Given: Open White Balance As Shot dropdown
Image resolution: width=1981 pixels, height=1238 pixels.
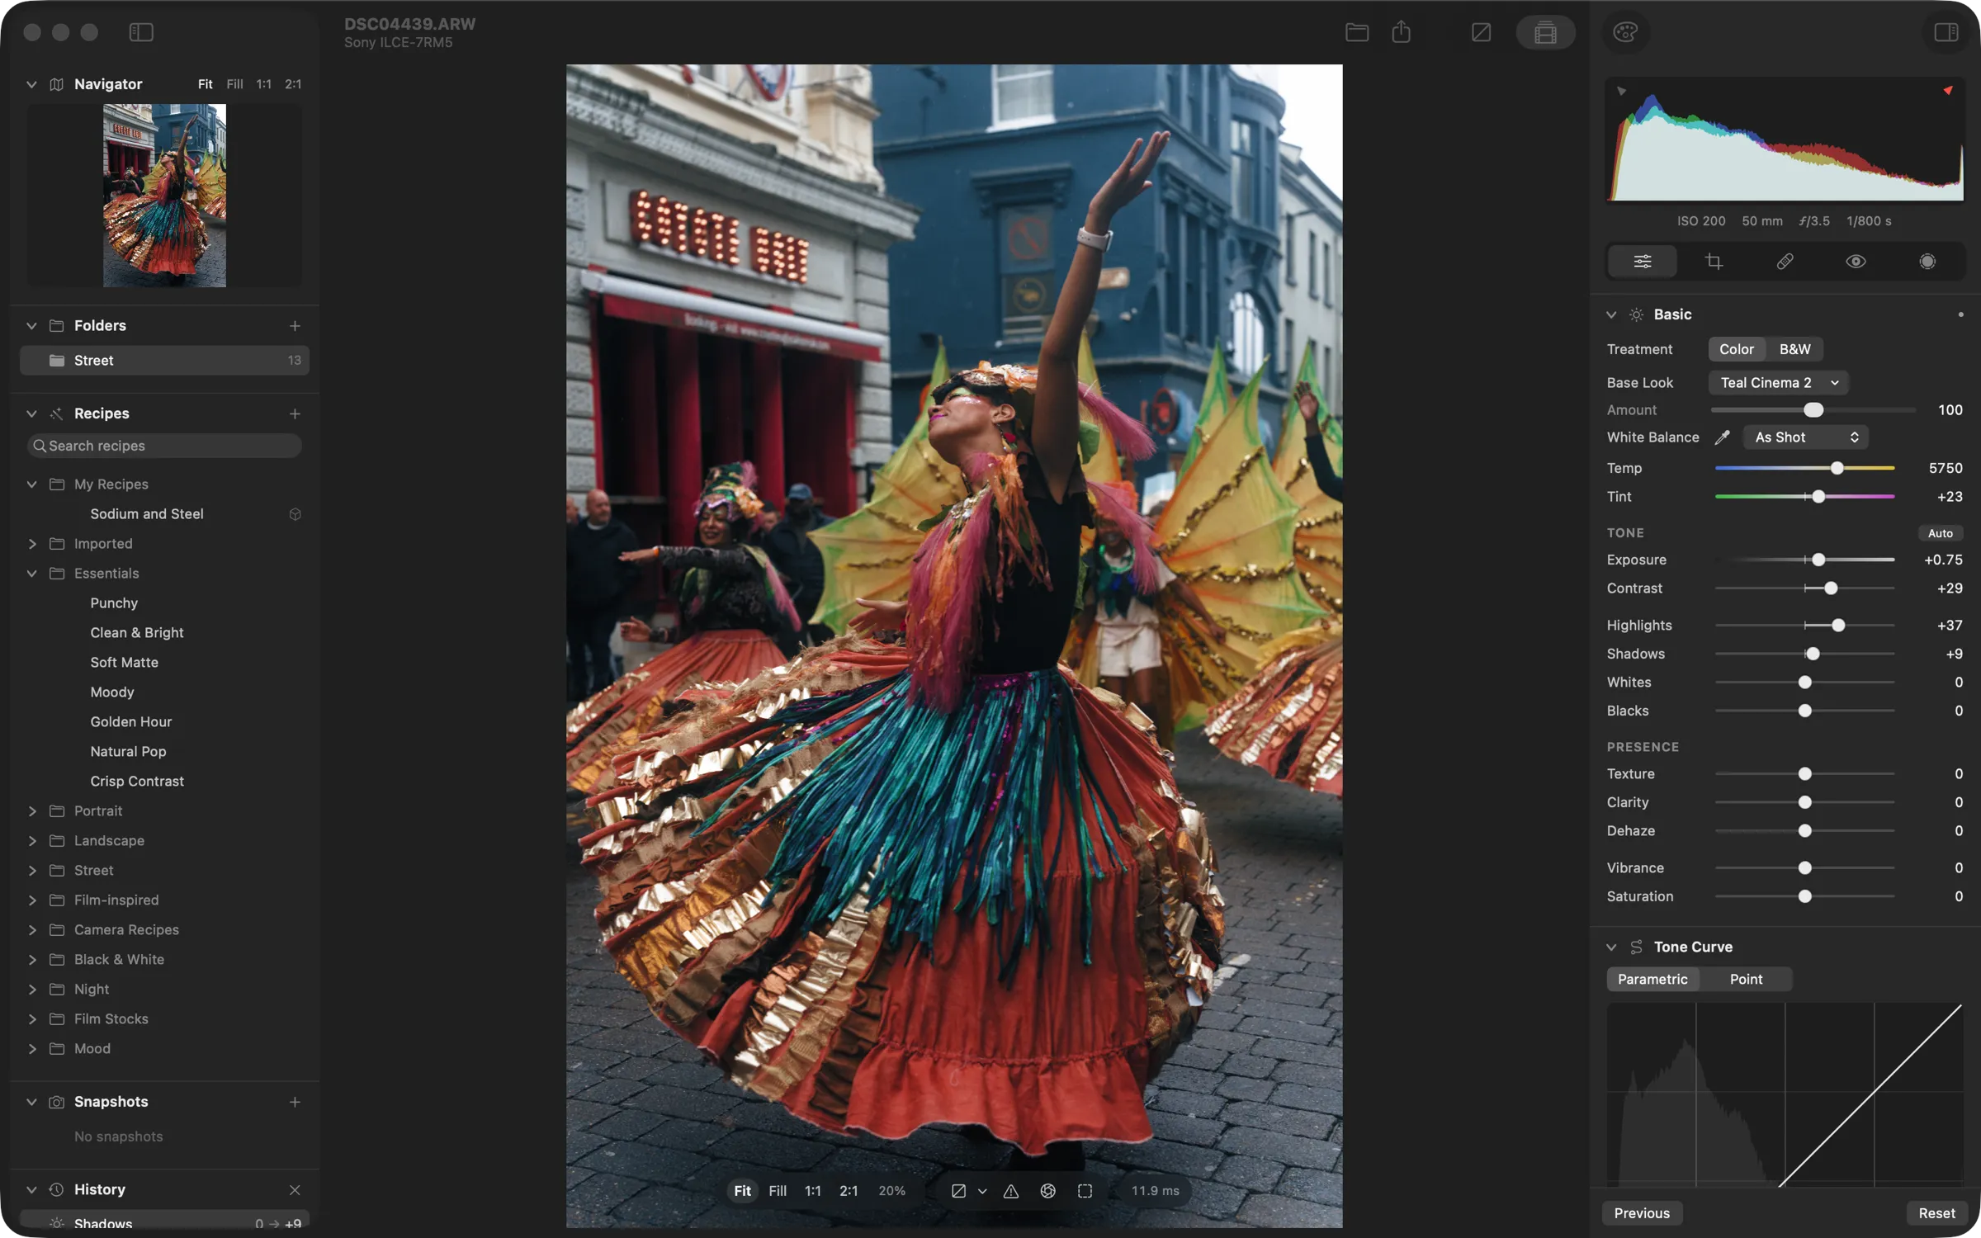Looking at the screenshot, I should coord(1805,437).
